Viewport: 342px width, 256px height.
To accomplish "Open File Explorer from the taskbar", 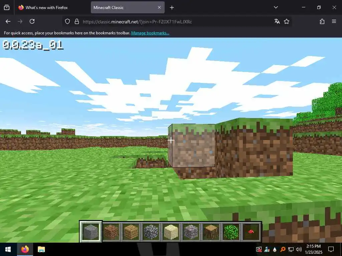I will pos(41,249).
